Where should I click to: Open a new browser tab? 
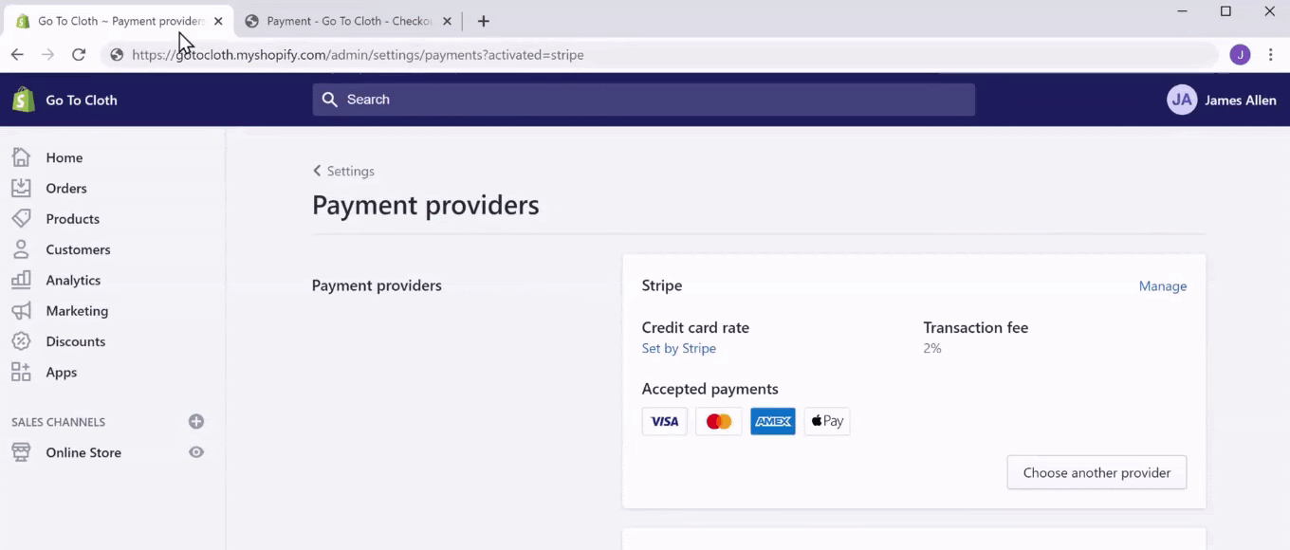[484, 21]
